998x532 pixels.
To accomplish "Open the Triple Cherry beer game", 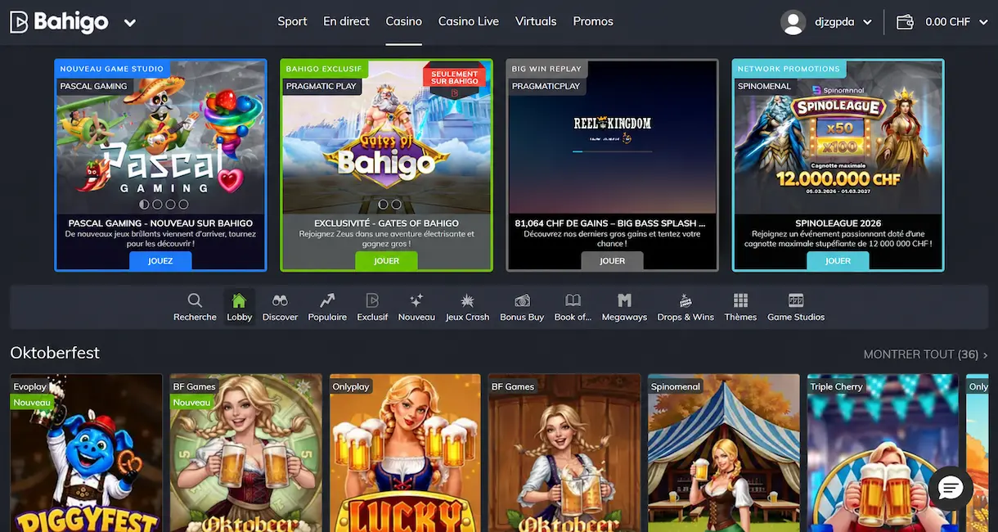I will 883,453.
